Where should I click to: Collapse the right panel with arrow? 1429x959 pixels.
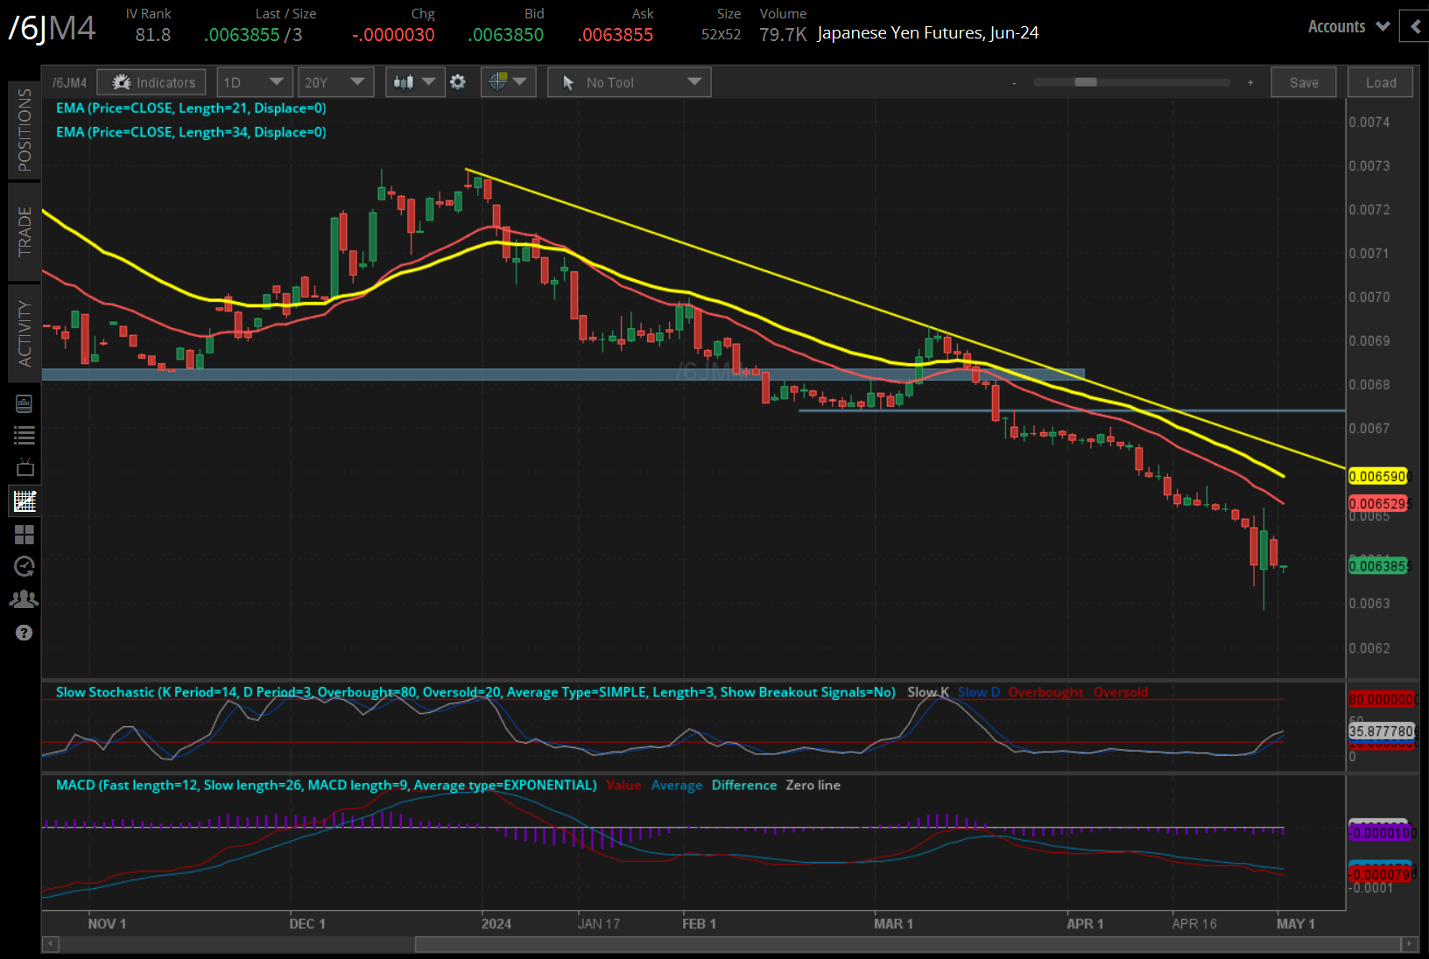pos(1415,26)
